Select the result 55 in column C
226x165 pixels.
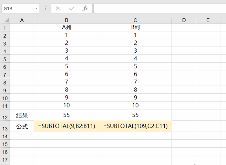(135, 115)
